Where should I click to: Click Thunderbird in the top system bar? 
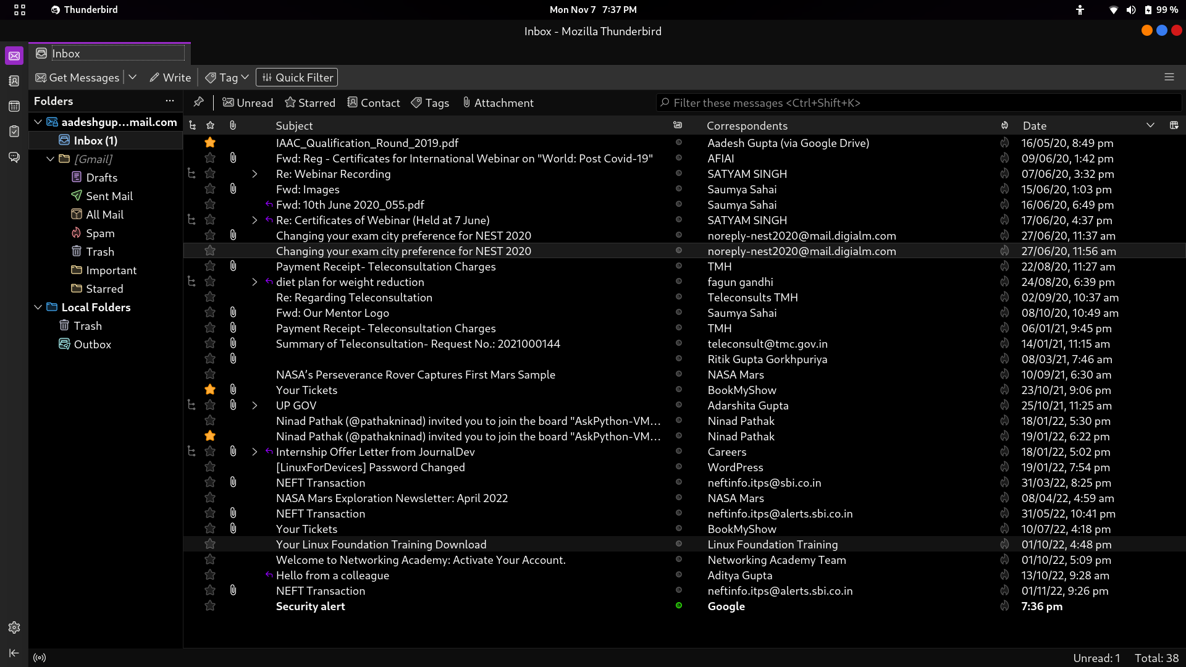[x=84, y=9]
